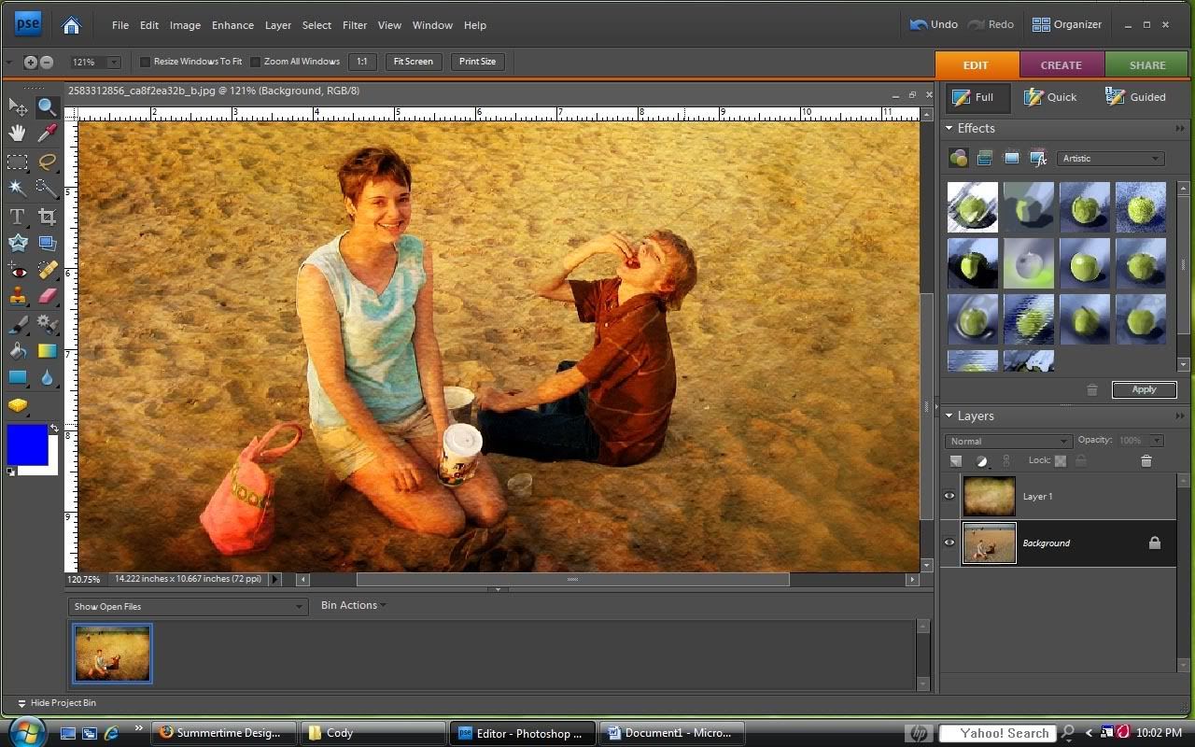
Task: Toggle lock transparent pixels in Layers
Action: pos(1061,460)
